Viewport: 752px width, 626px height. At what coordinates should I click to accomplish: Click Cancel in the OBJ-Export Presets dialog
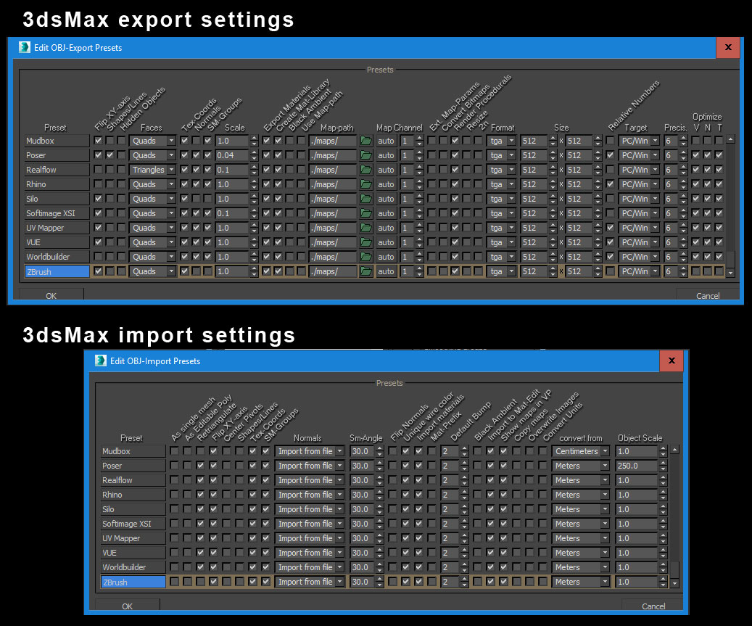pos(707,295)
